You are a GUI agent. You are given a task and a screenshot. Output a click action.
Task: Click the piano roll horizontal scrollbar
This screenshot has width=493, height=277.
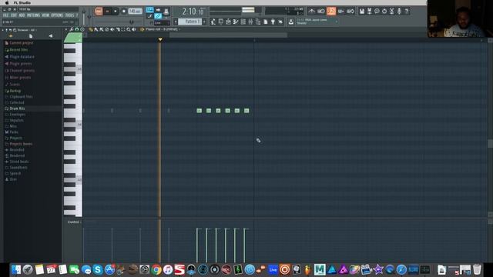pyautogui.click(x=228, y=35)
